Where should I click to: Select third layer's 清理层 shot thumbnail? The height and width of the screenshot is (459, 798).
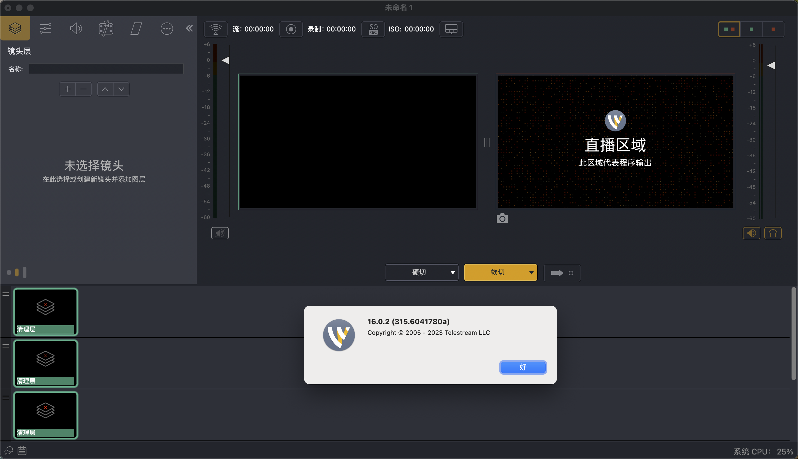(46, 415)
